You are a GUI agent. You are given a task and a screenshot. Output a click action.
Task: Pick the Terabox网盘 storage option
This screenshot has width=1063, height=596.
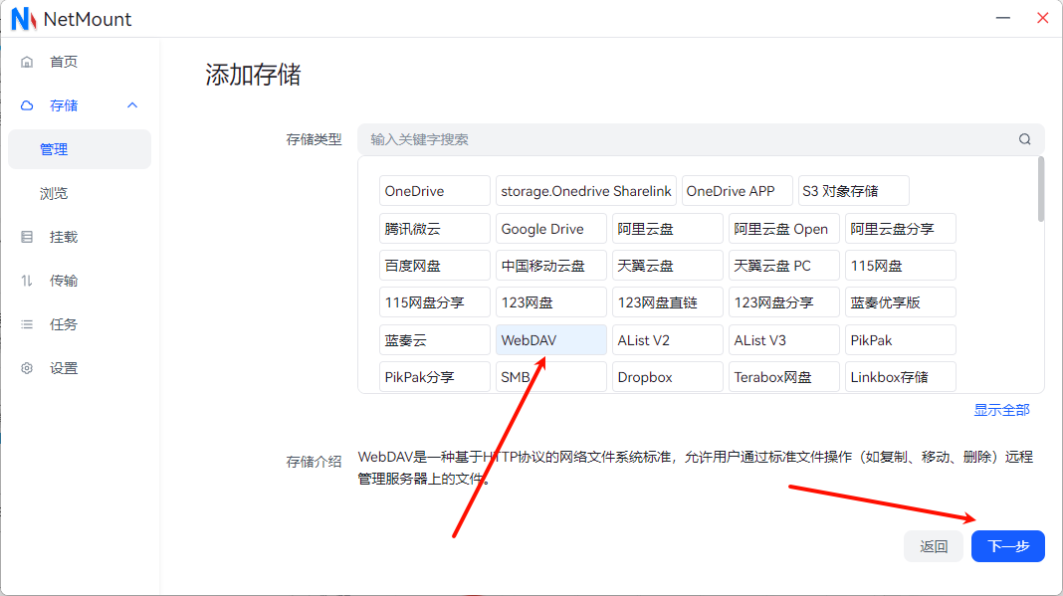point(784,376)
